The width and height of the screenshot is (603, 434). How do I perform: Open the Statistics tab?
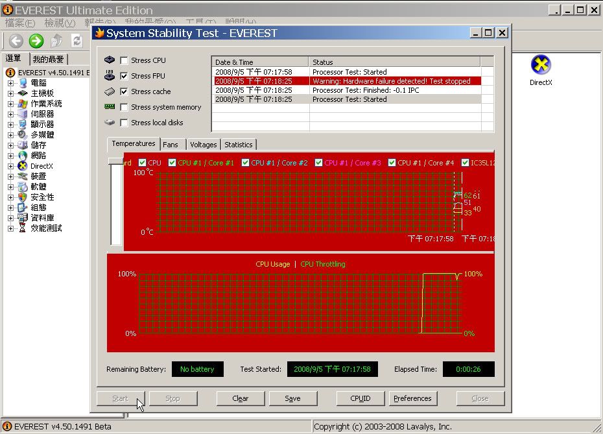239,145
